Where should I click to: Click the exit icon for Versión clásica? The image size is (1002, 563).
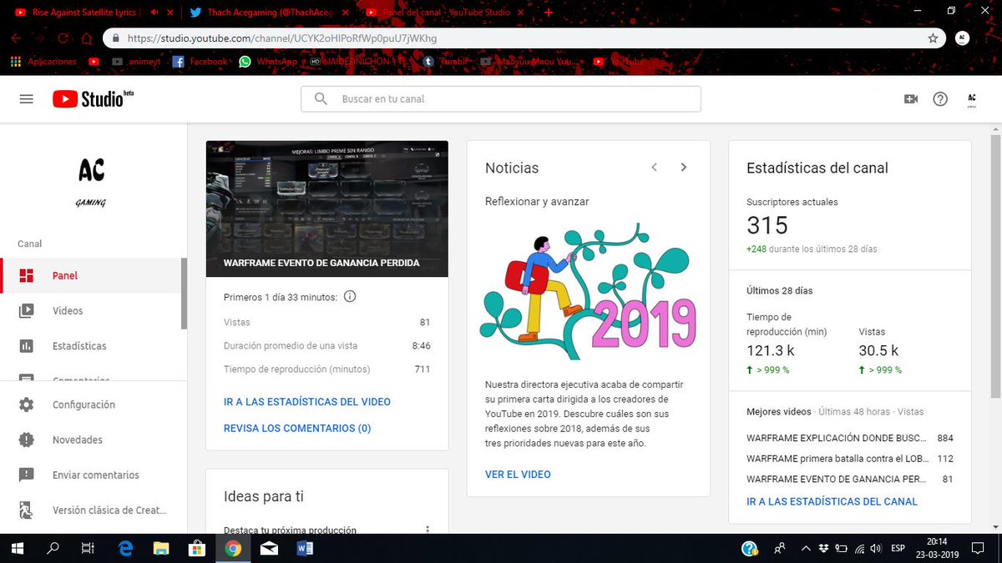27,510
